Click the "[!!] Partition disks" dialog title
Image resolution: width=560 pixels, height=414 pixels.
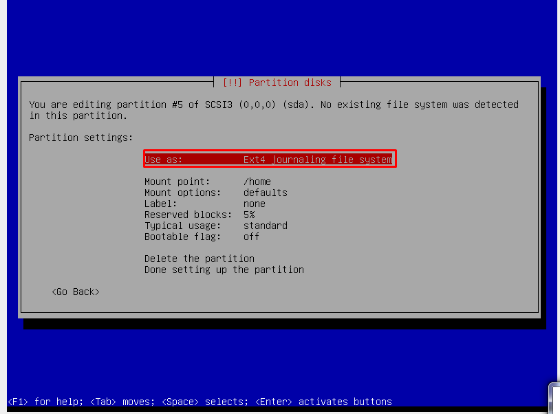(x=277, y=83)
